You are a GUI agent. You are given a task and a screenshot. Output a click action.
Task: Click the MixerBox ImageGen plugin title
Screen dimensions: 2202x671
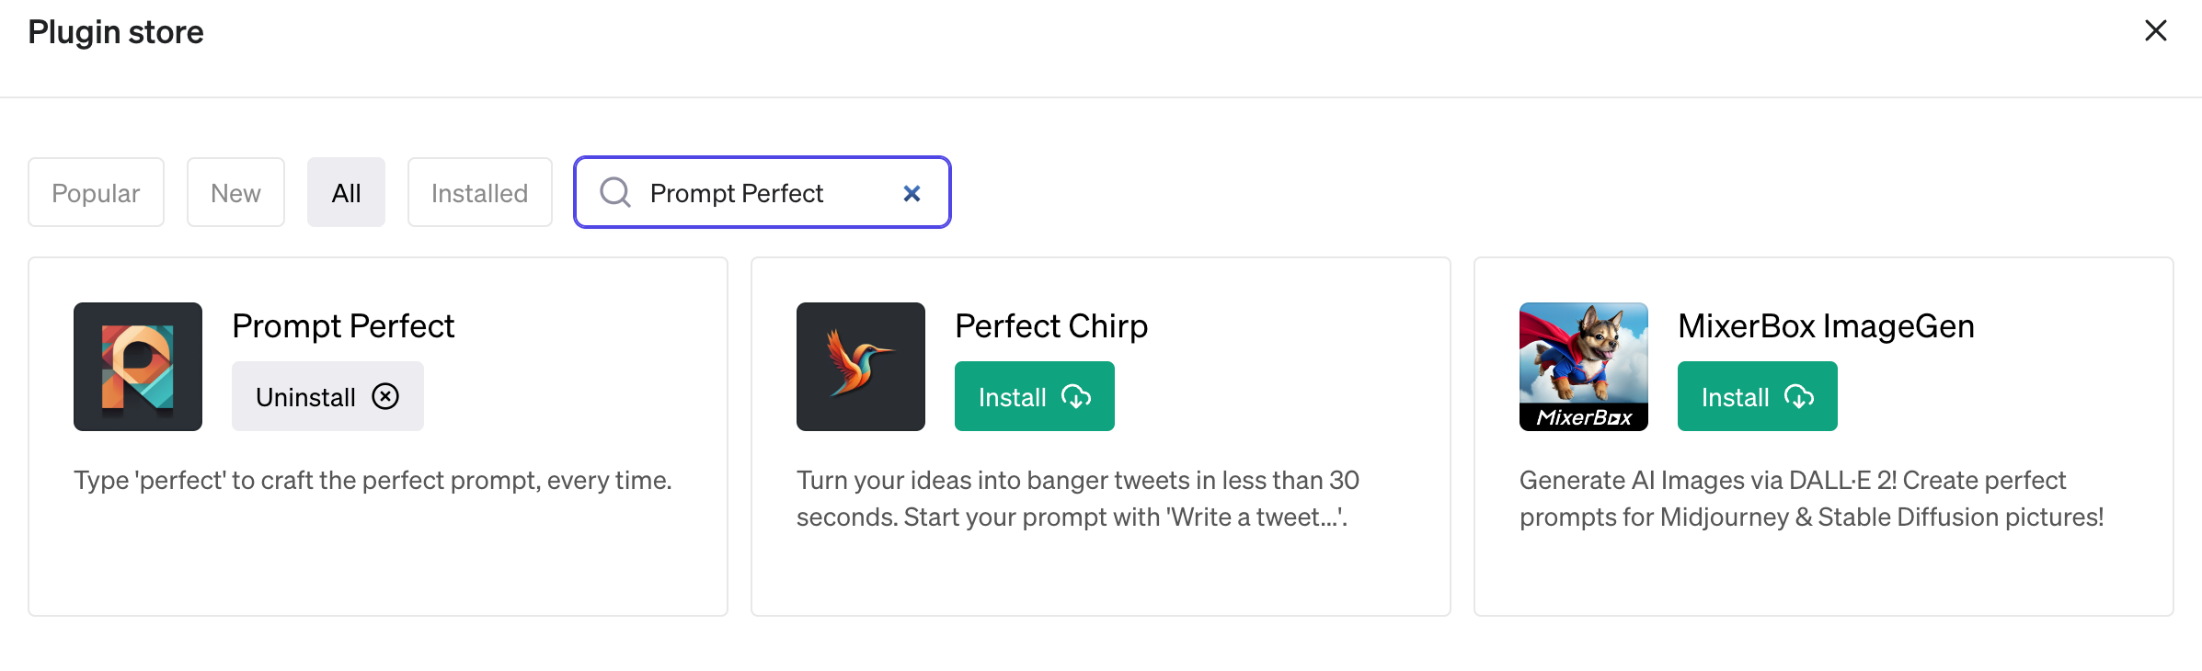(1826, 326)
